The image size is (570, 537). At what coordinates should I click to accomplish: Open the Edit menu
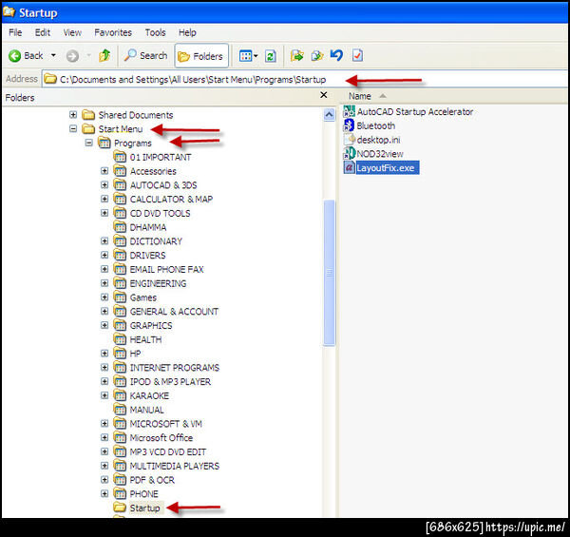coord(43,32)
